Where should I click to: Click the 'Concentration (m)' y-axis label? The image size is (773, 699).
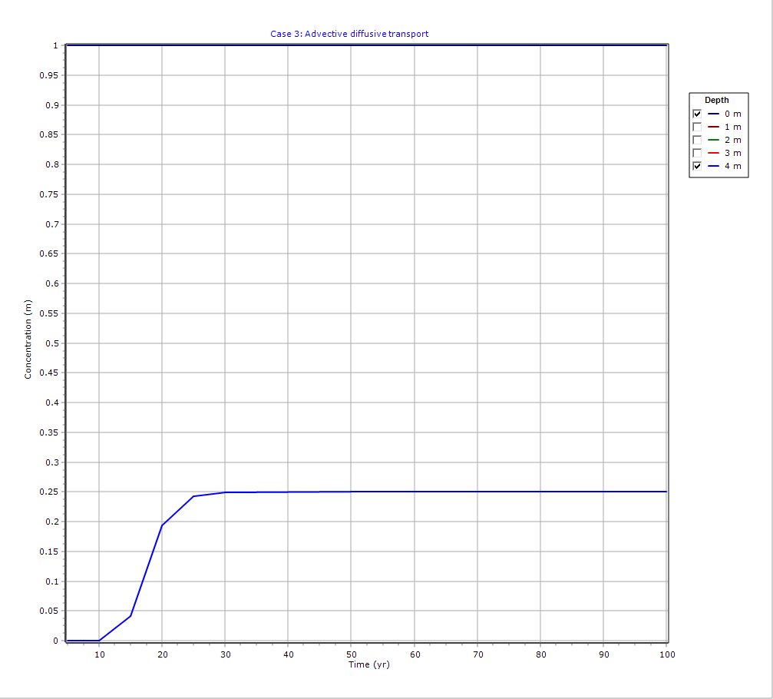tap(28, 339)
